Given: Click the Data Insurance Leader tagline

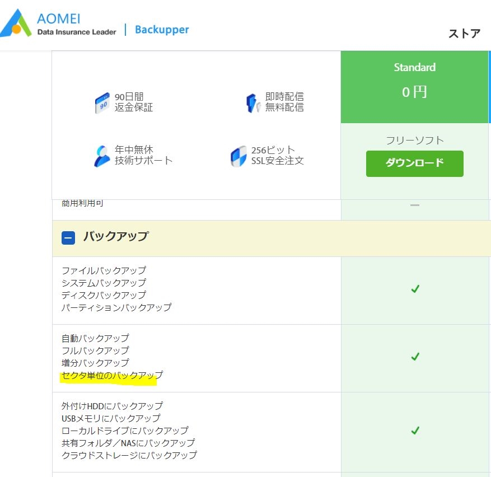Looking at the screenshot, I should click(77, 32).
